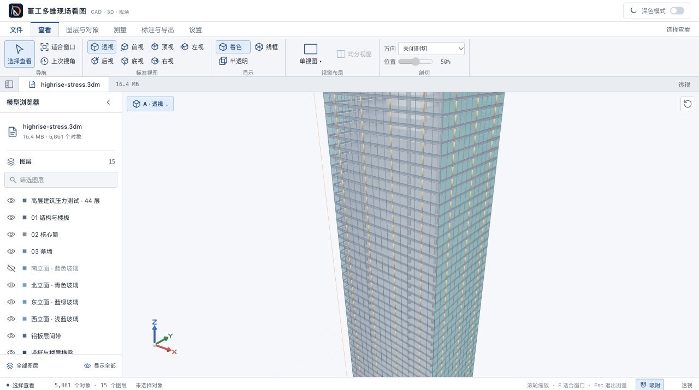Click 显示全部 button
This screenshot has height=390, width=699.
100,366
